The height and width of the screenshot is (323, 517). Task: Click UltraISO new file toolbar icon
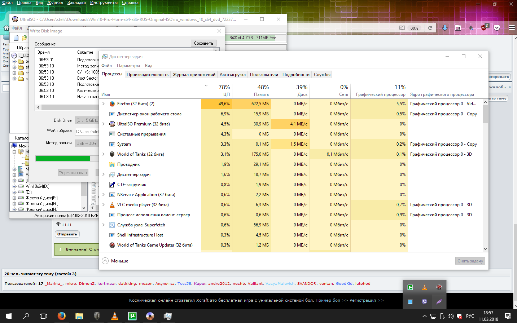point(16,38)
